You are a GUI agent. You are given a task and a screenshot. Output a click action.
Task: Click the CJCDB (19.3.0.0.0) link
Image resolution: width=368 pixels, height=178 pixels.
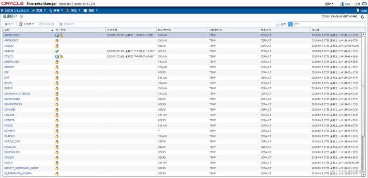pyautogui.click(x=17, y=10)
